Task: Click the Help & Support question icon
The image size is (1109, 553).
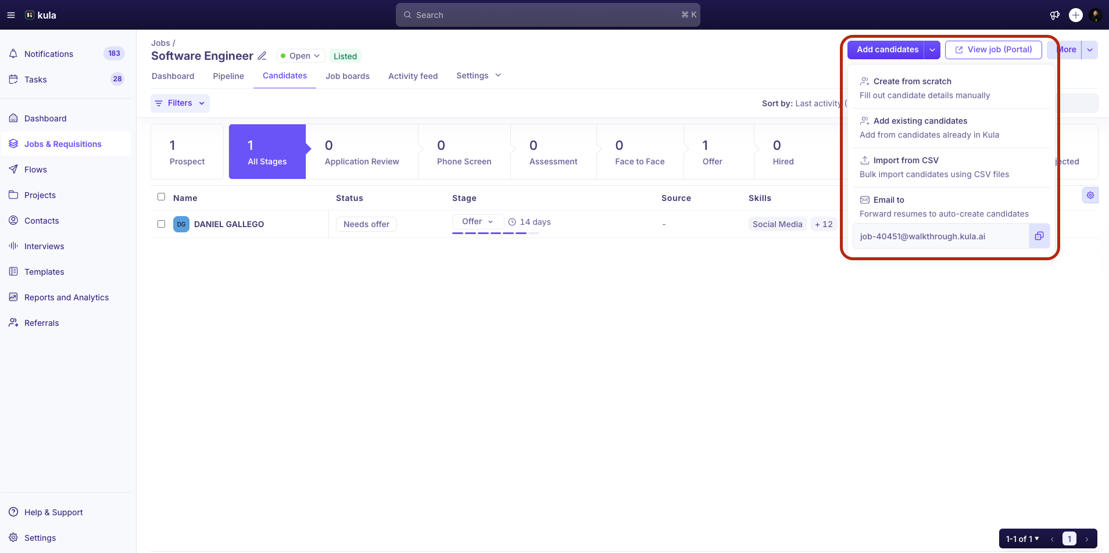Action: 13,512
